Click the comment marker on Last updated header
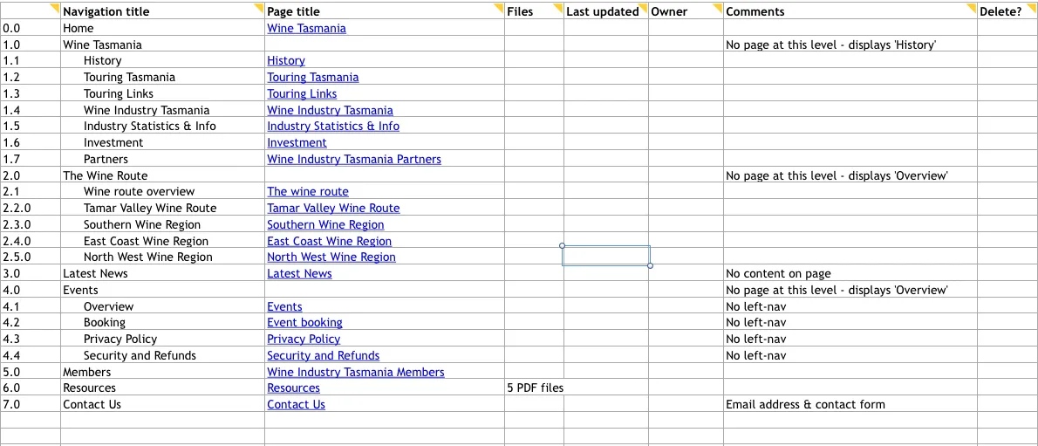The image size is (1038, 446). pos(644,7)
